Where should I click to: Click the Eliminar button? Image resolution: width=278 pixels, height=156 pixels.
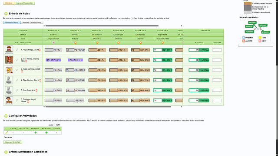pos(9,3)
